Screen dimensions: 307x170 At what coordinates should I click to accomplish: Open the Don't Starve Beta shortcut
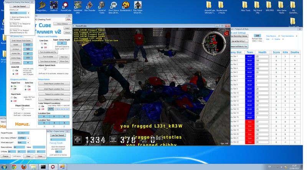pyautogui.click(x=114, y=7)
